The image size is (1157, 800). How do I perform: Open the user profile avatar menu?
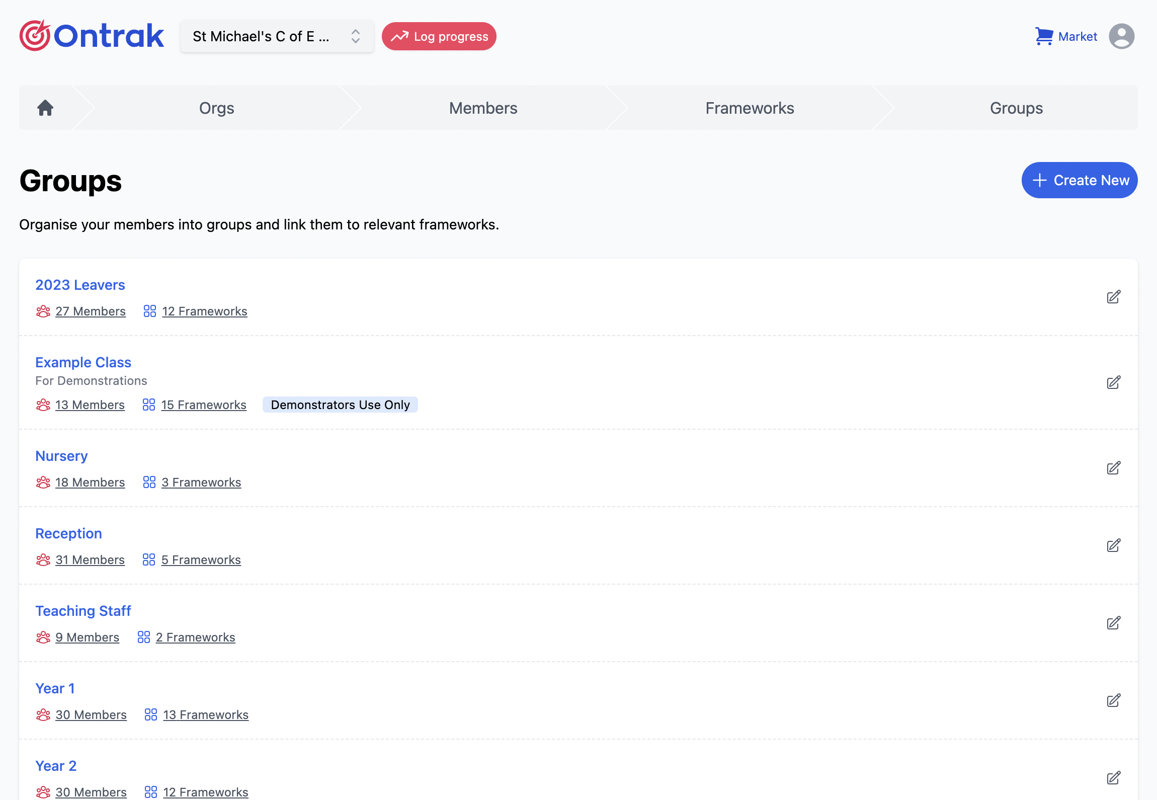(x=1121, y=36)
